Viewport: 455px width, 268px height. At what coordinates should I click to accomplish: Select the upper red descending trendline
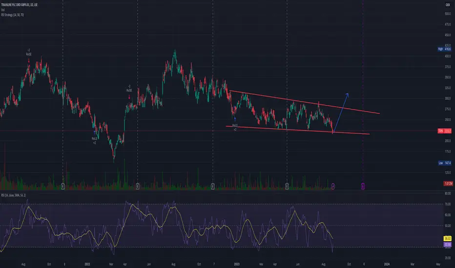(x=305, y=102)
